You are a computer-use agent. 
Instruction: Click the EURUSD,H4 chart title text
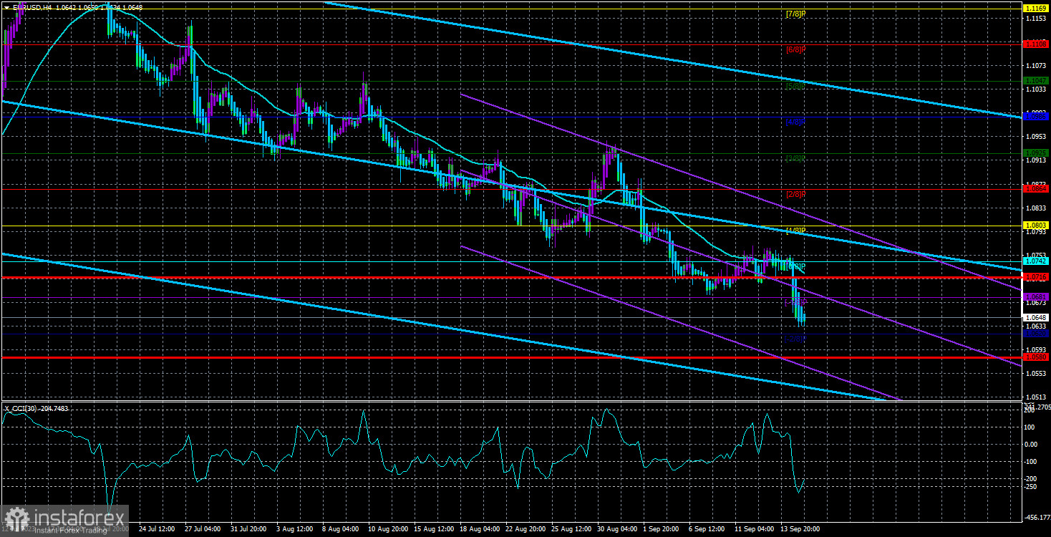coord(32,7)
